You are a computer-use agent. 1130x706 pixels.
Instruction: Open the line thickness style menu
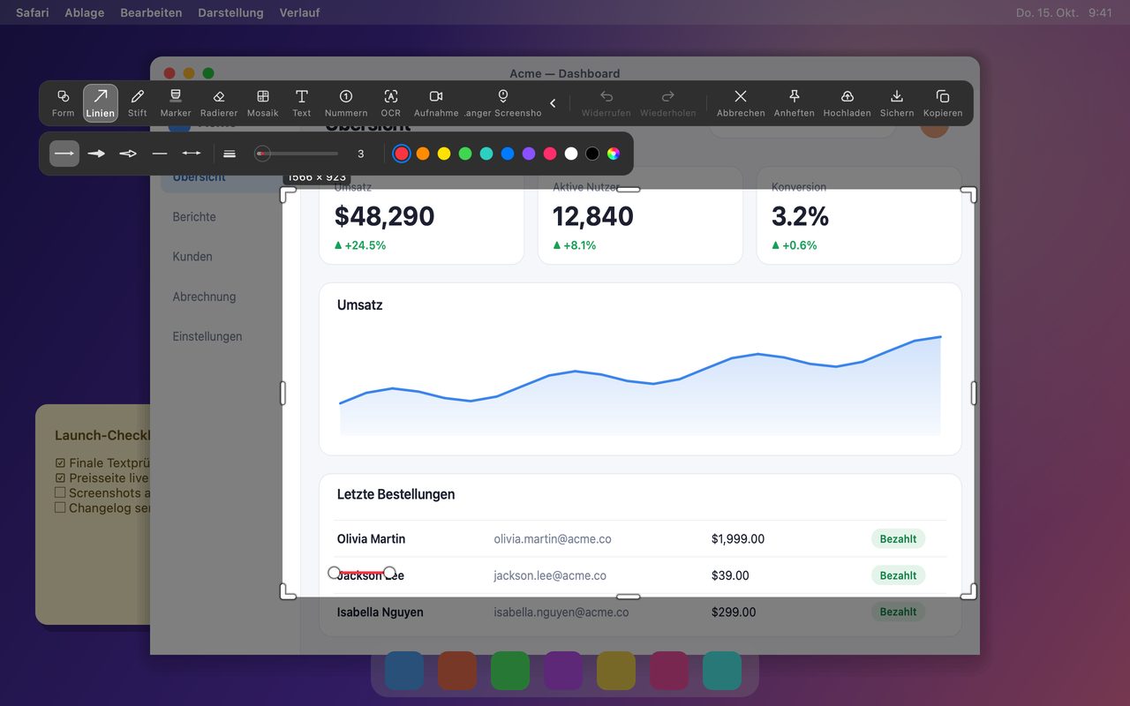(230, 154)
